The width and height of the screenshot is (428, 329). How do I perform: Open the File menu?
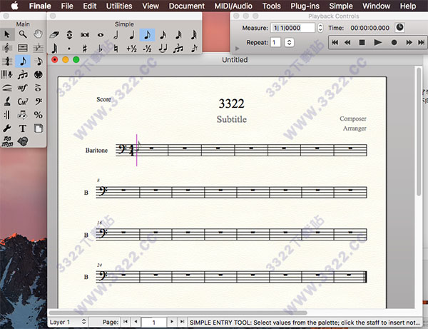pyautogui.click(x=67, y=6)
